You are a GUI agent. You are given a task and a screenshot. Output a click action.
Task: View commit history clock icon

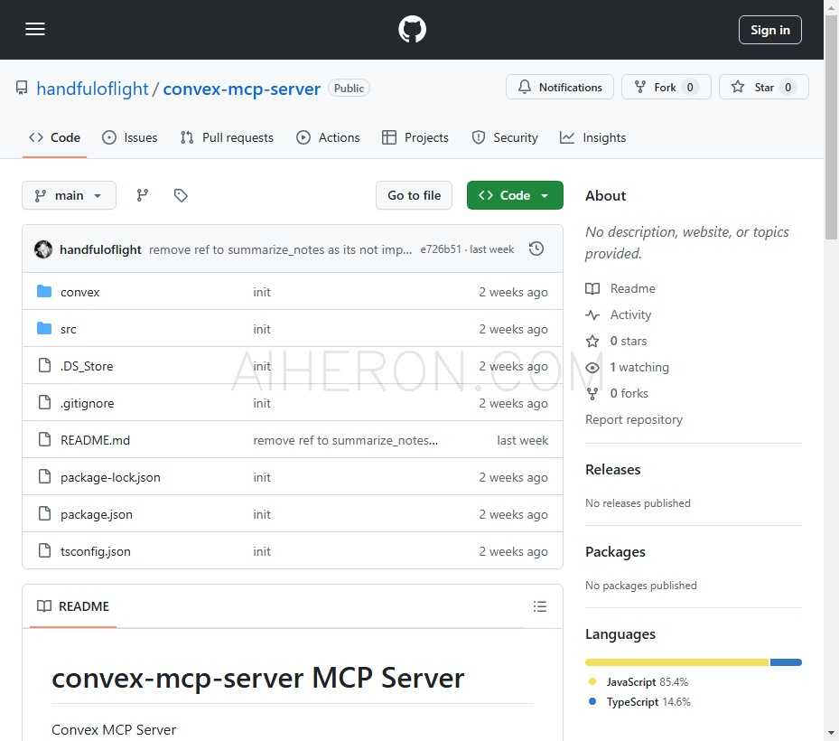pyautogui.click(x=536, y=249)
